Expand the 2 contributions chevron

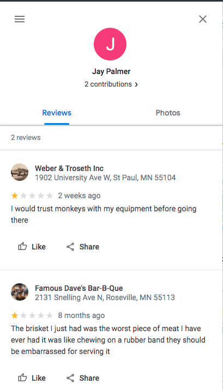click(136, 84)
